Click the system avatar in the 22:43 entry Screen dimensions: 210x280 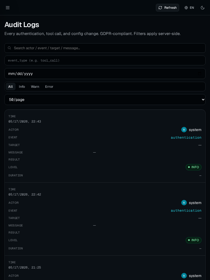click(184, 130)
